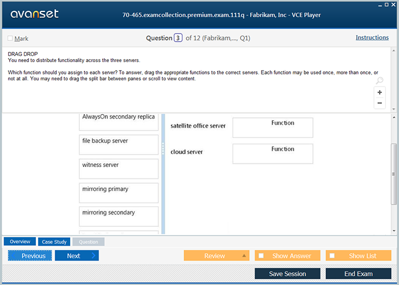Image resolution: width=399 pixels, height=285 pixels.
Task: Click the magnifier search icon
Action: click(380, 81)
